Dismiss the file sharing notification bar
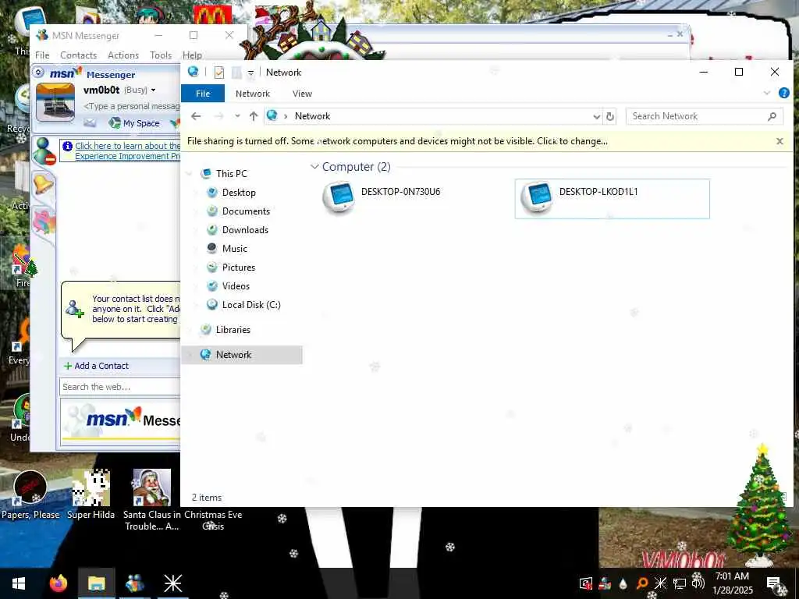Image resolution: width=799 pixels, height=599 pixels. coord(779,141)
